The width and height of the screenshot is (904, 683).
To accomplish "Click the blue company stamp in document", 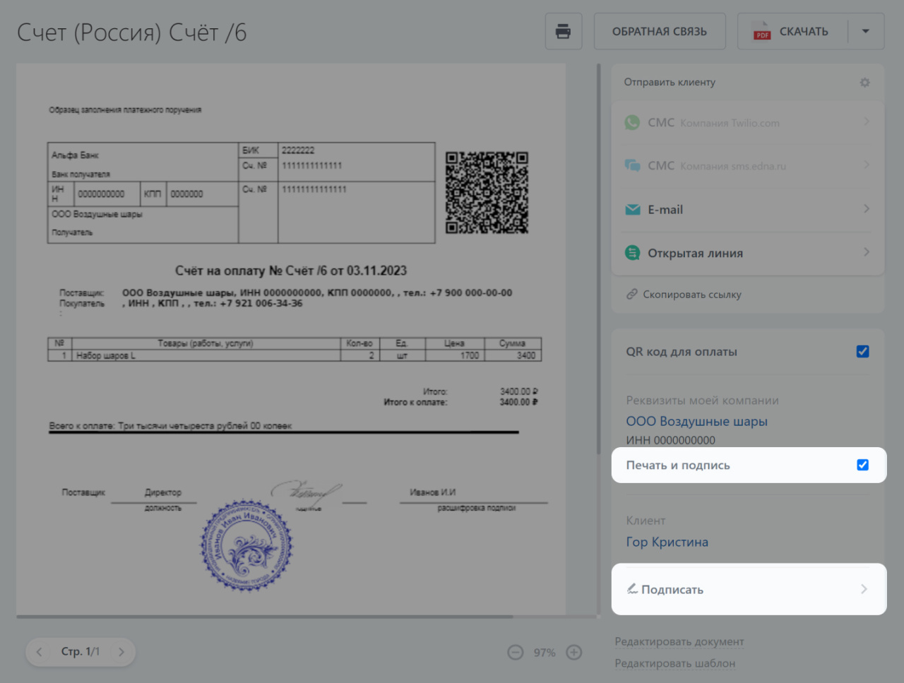I will pyautogui.click(x=246, y=545).
